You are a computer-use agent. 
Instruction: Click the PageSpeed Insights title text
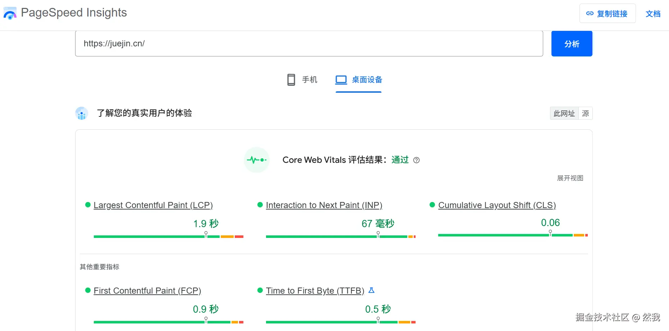pyautogui.click(x=74, y=13)
